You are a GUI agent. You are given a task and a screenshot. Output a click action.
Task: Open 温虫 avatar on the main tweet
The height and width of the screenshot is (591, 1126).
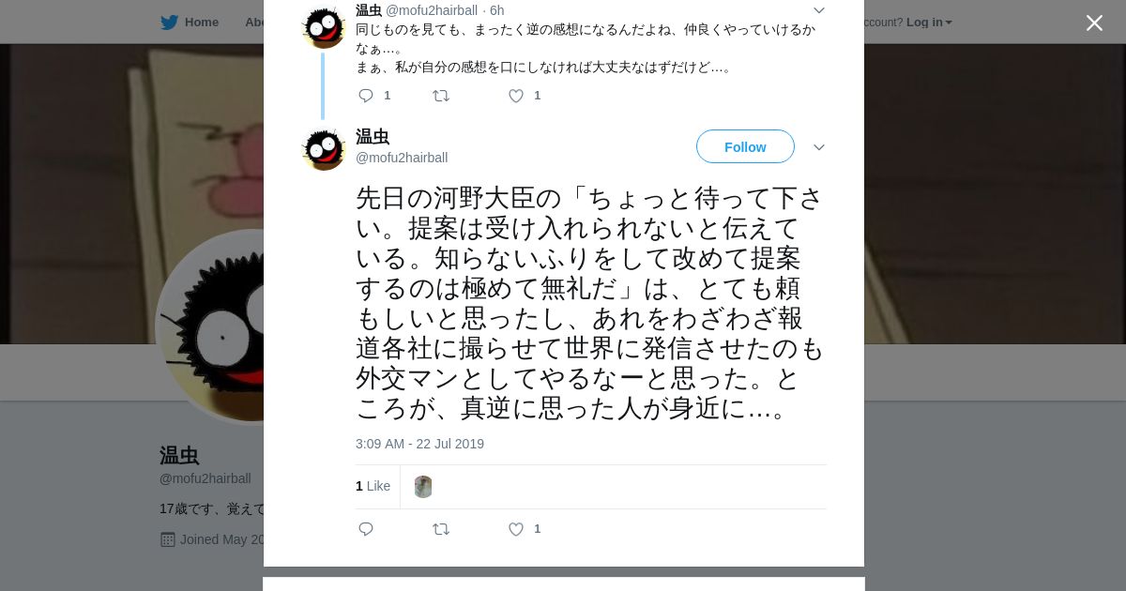click(324, 148)
